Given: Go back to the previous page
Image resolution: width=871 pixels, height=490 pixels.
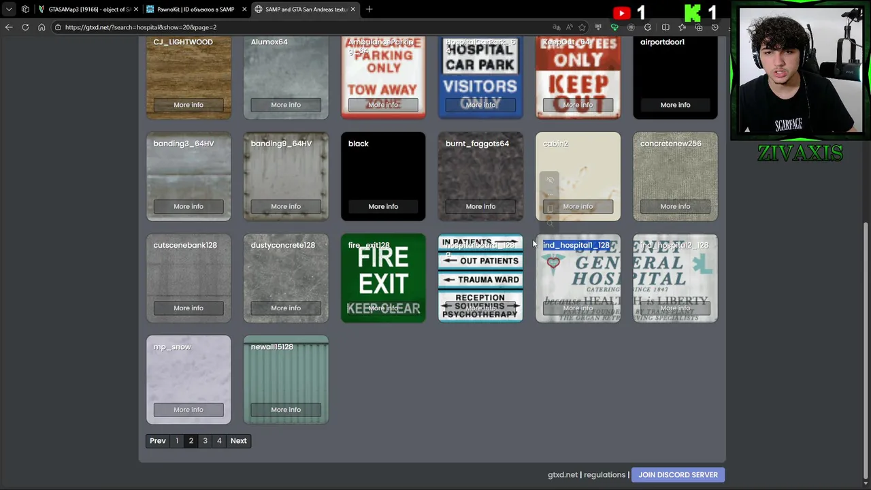Looking at the screenshot, I should (9, 27).
